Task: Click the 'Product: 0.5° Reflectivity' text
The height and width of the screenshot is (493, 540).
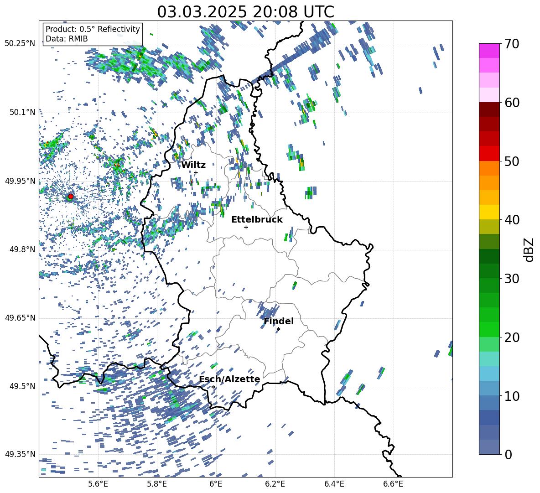Action: click(93, 29)
